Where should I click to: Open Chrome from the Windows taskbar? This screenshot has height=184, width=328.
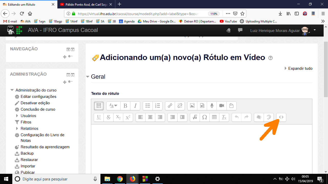(120, 179)
